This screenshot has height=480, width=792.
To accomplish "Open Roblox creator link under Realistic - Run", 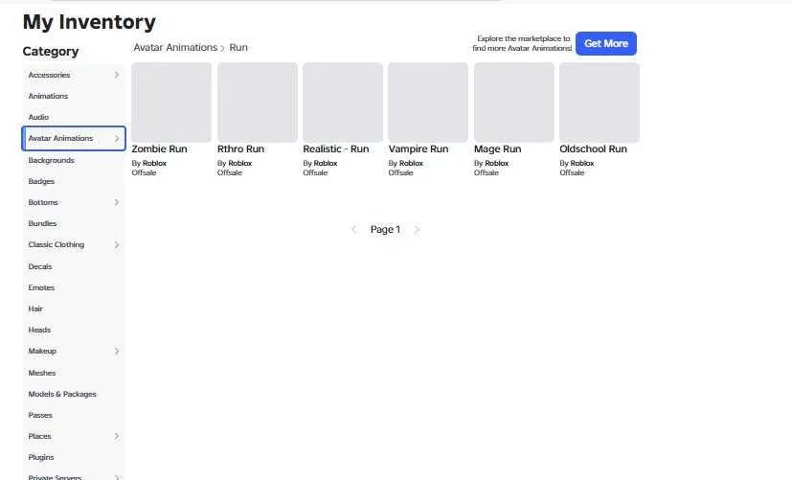I will click(x=326, y=163).
